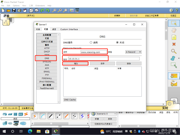The image size is (180, 135).
Task: Choose the red X Delete tool
Action: pos(174,44)
